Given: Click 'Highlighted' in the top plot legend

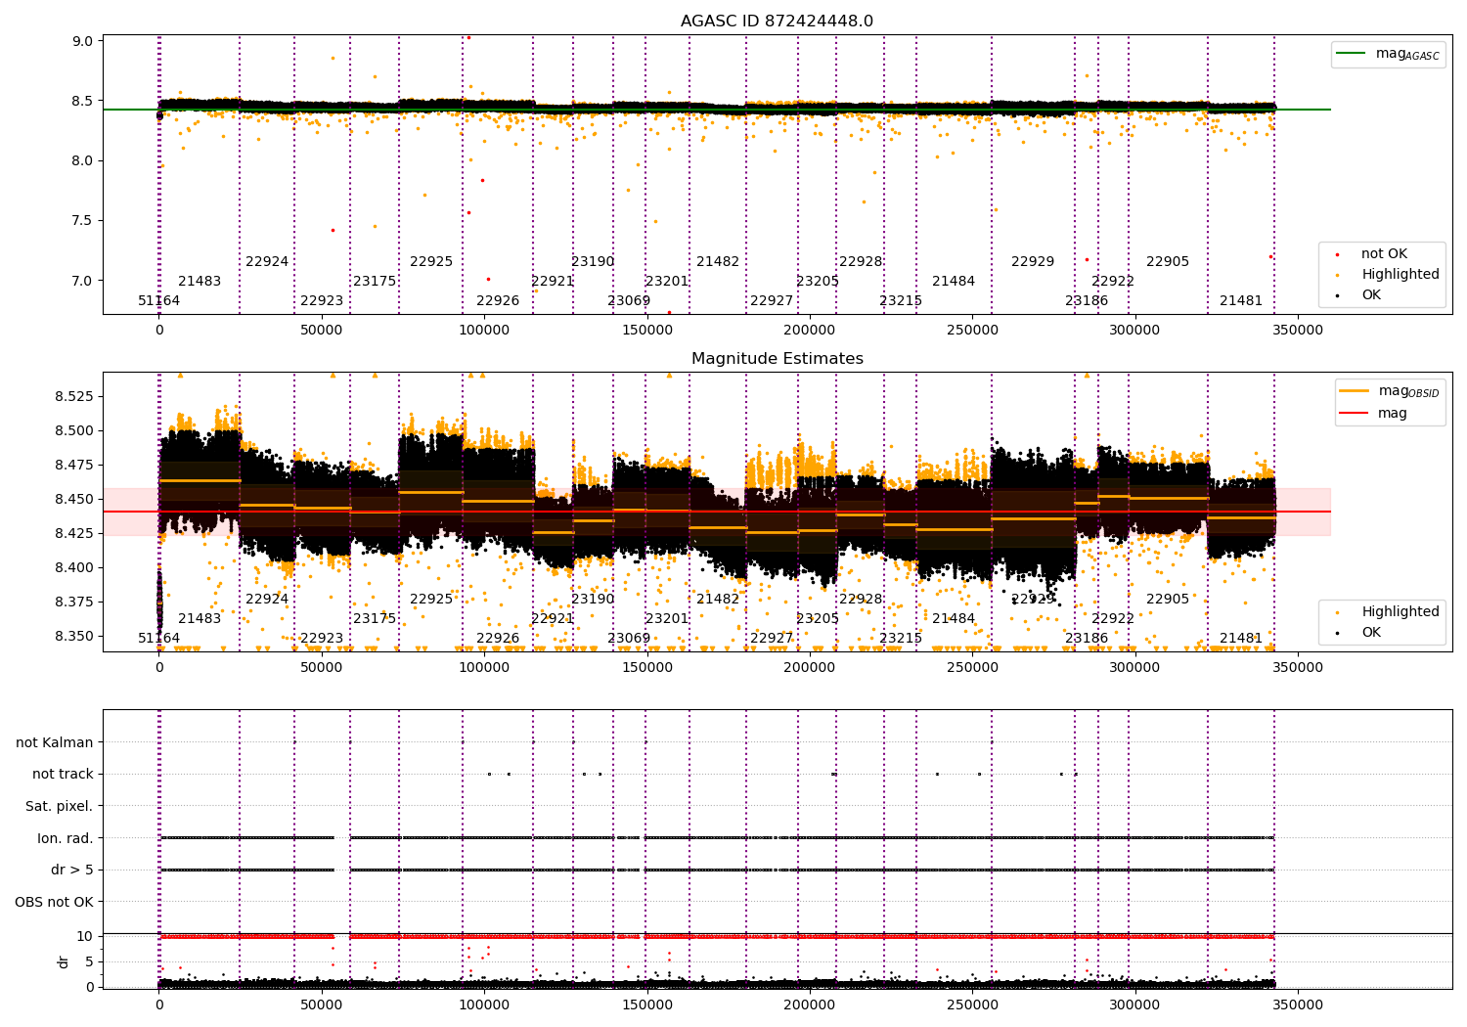Looking at the screenshot, I should click(1400, 275).
